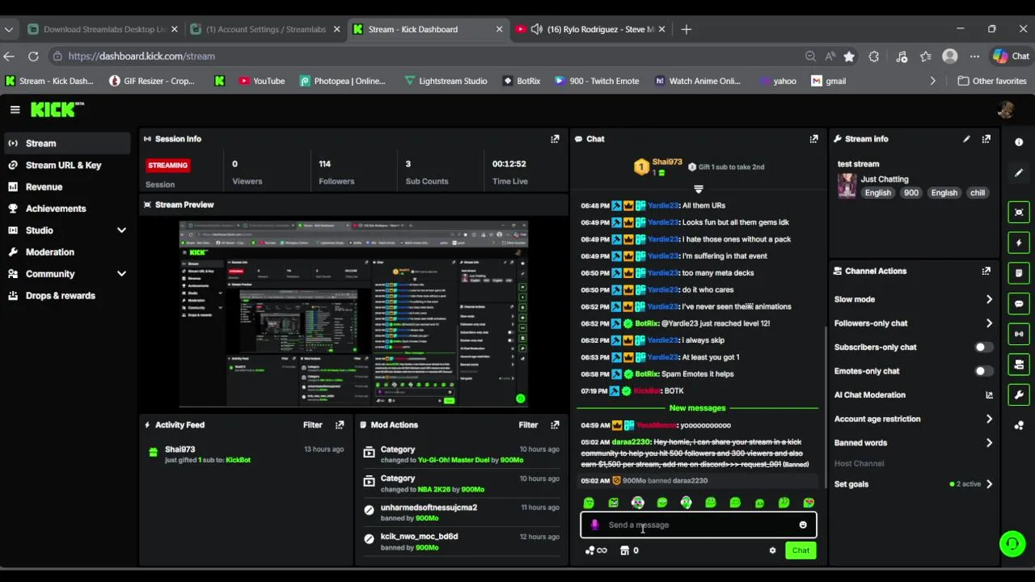This screenshot has width=1035, height=582.
Task: Open the emoji picker in message box
Action: coord(803,525)
